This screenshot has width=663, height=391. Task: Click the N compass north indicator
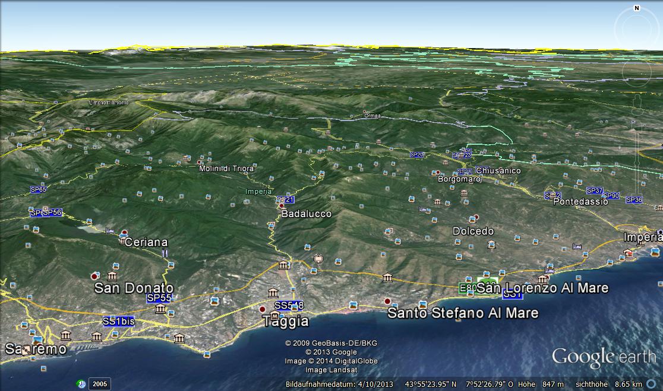[636, 8]
